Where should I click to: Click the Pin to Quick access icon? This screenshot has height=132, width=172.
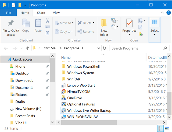[x=11, y=23]
